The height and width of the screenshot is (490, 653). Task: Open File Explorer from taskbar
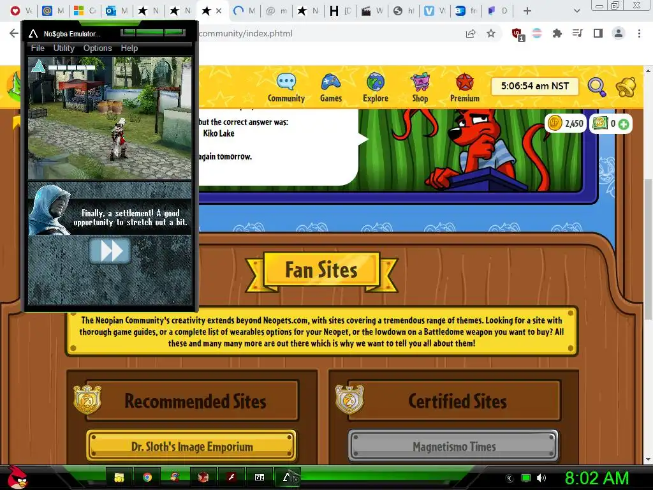pos(119,477)
